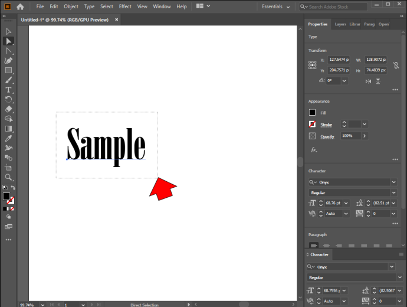Viewport: 407px width, 307px height.
Task: Click the Stroke link in Appearance
Action: coord(326,125)
